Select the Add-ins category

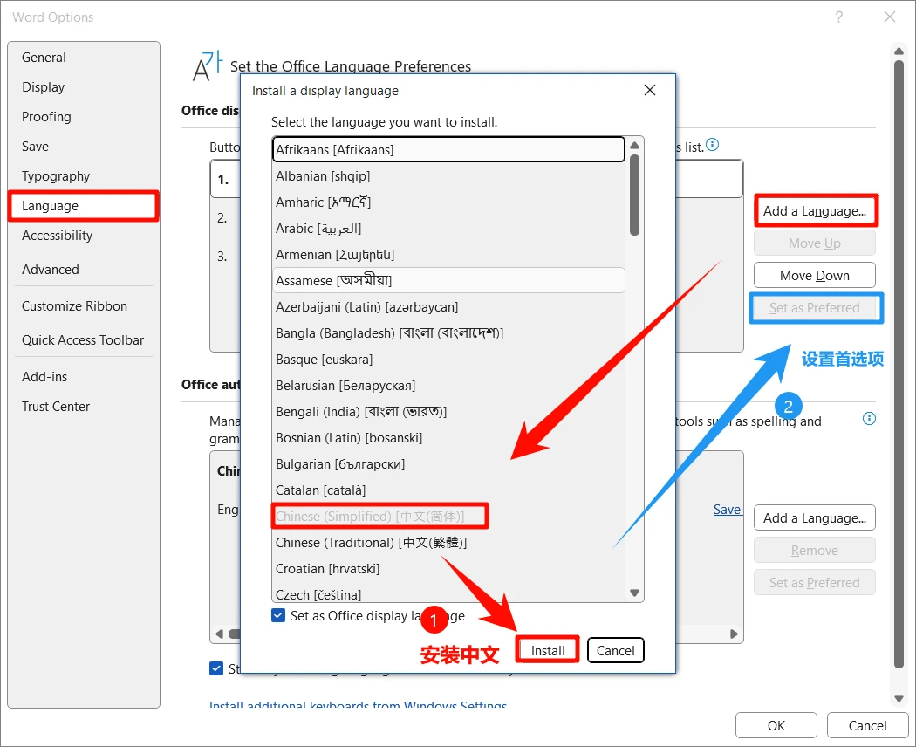point(84,377)
